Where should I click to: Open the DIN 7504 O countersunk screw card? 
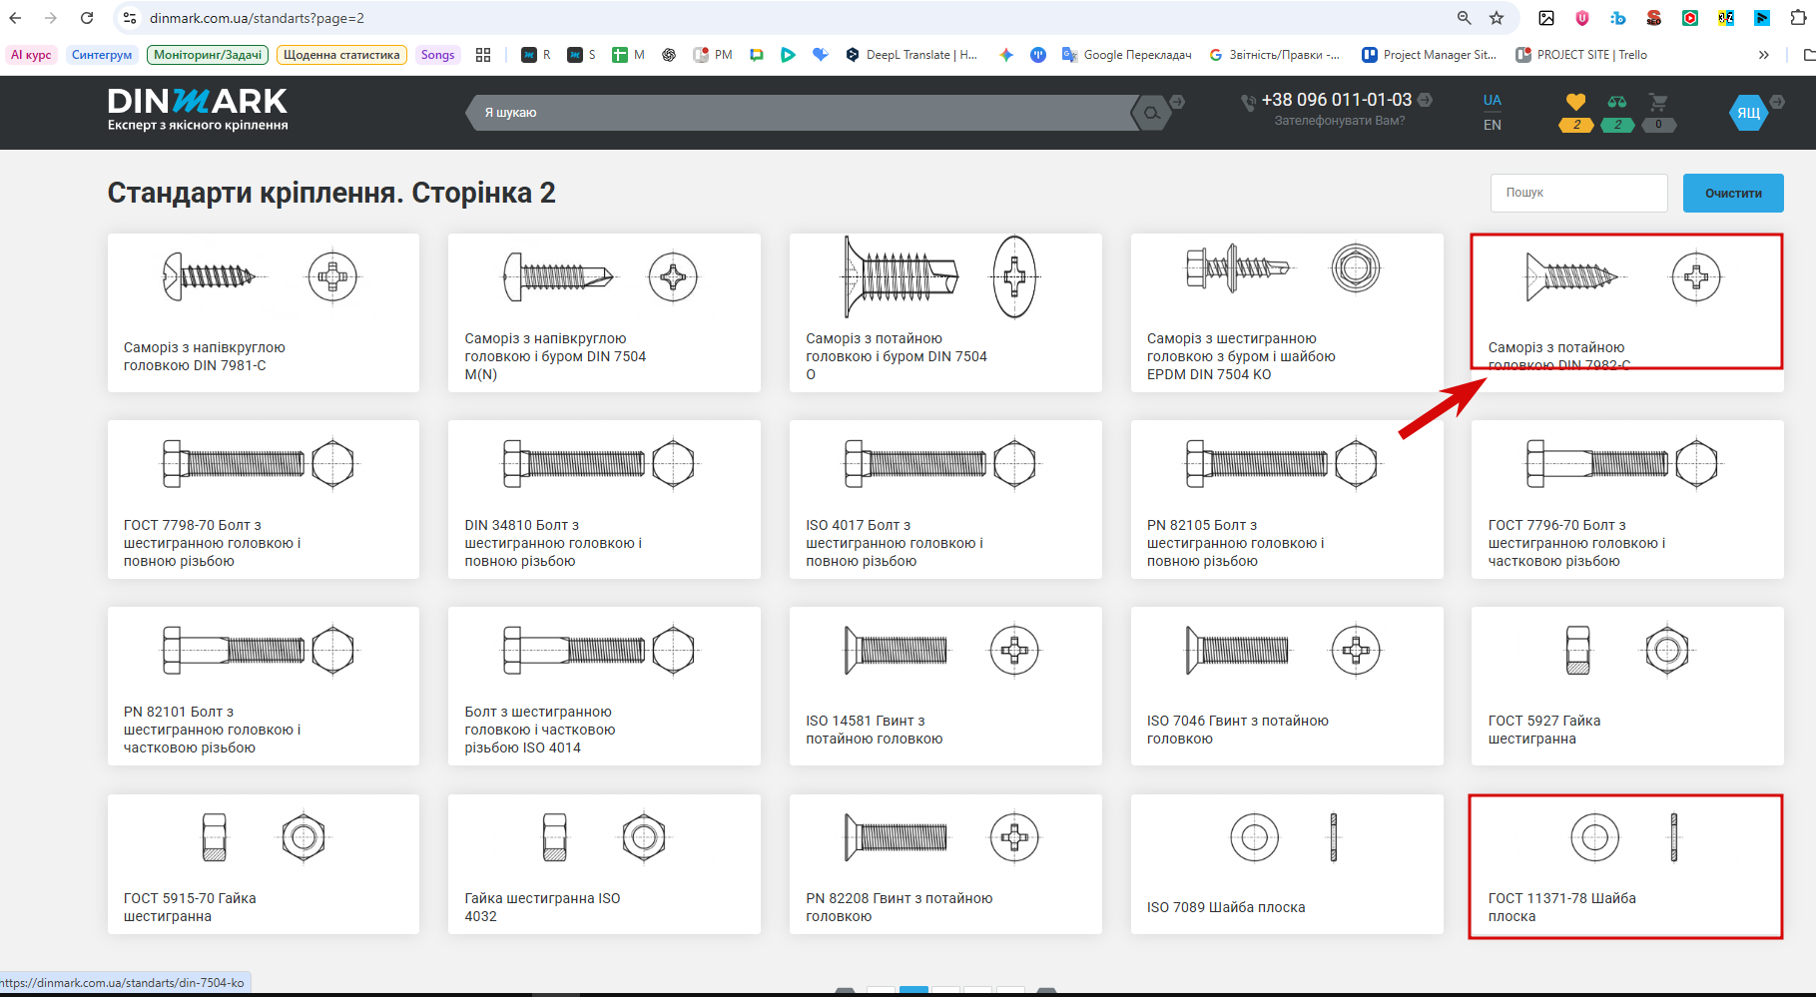945,312
